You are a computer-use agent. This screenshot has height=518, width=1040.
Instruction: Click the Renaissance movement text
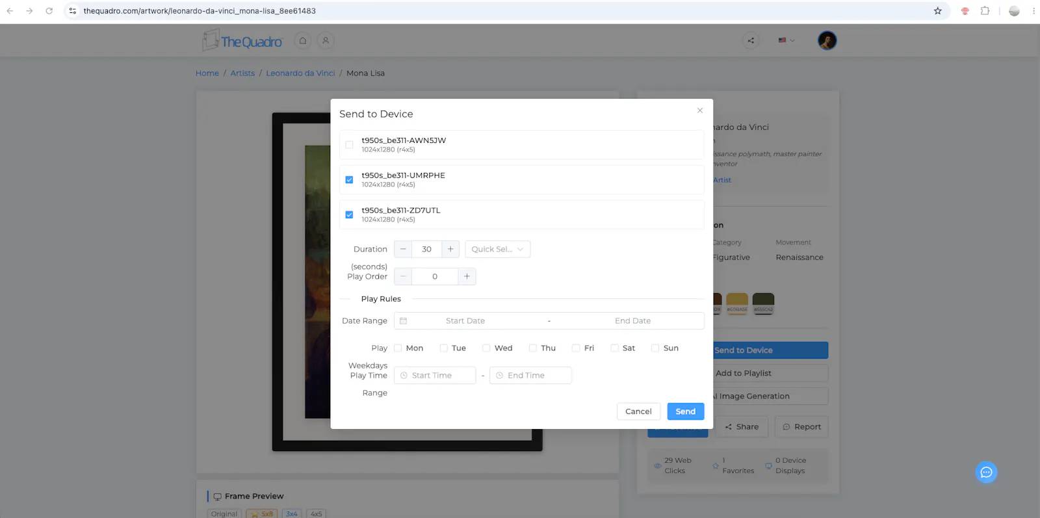[x=799, y=257]
